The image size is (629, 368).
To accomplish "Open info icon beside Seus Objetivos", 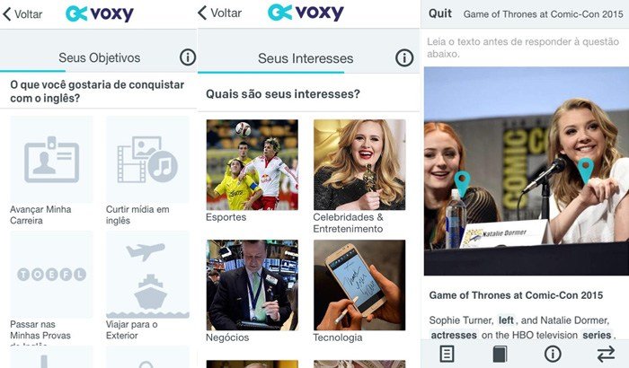I will (187, 57).
